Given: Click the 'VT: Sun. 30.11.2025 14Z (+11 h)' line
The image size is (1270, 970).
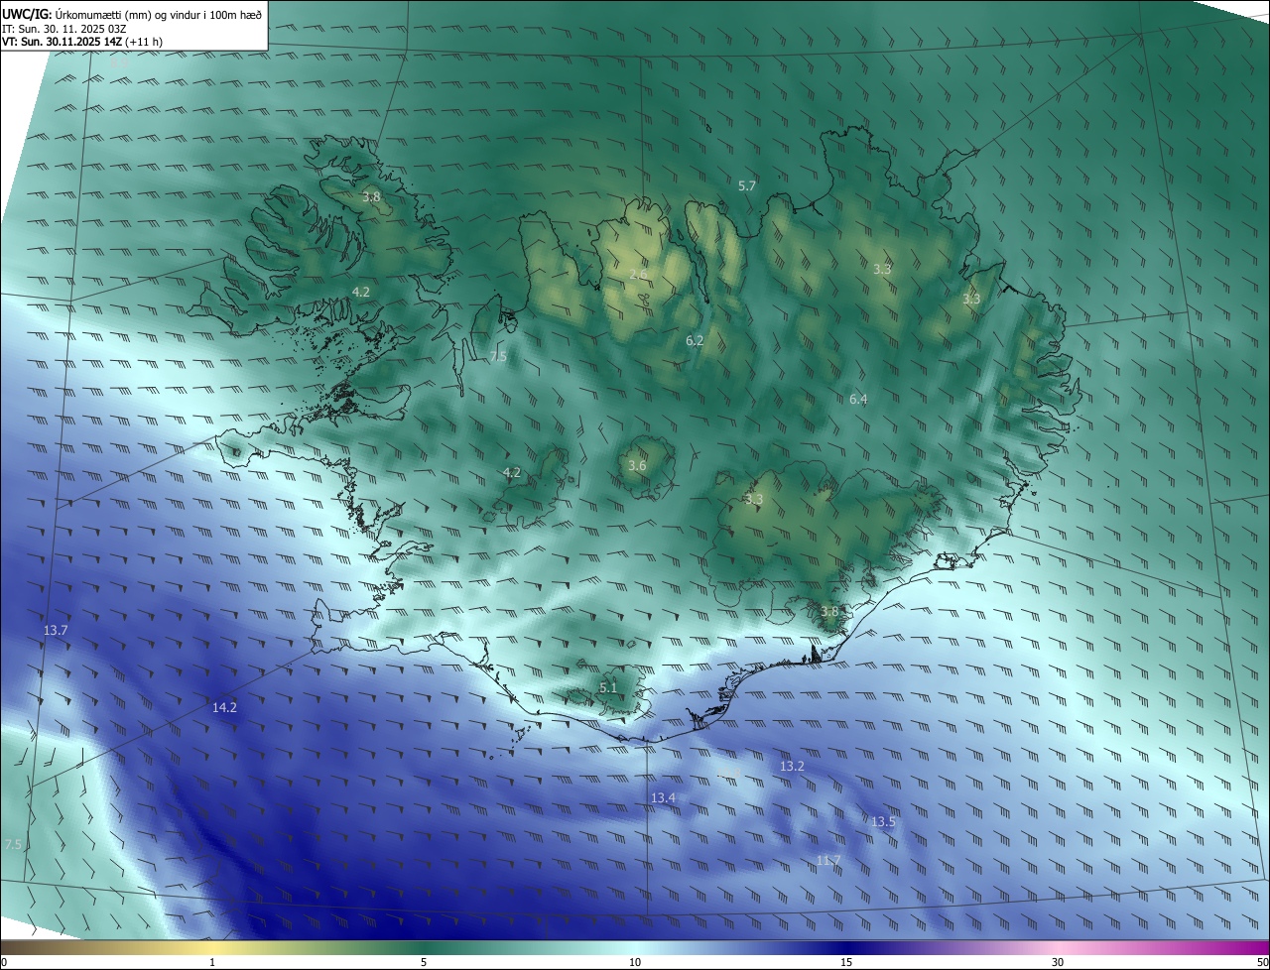Looking at the screenshot, I should (x=82, y=42).
